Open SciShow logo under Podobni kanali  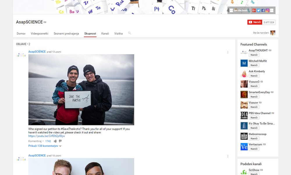pyautogui.click(x=244, y=172)
